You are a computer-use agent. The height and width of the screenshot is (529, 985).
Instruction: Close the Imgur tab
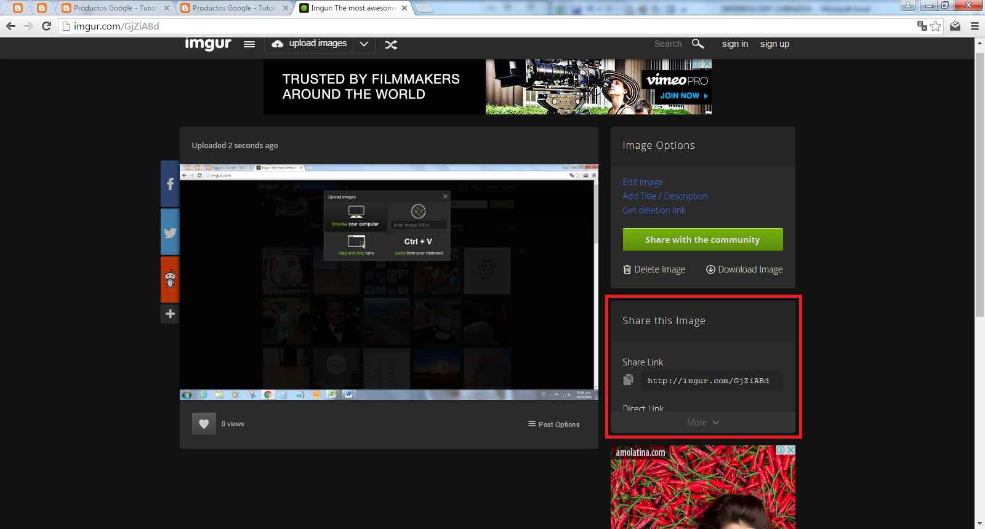404,8
